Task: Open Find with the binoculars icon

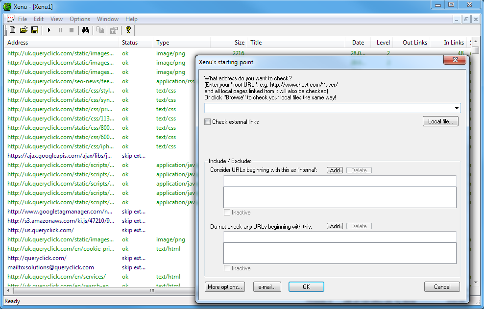Action: 86,30
